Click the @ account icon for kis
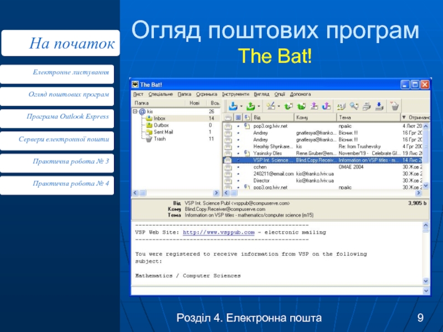The height and width of the screenshot is (332, 443). [142, 112]
